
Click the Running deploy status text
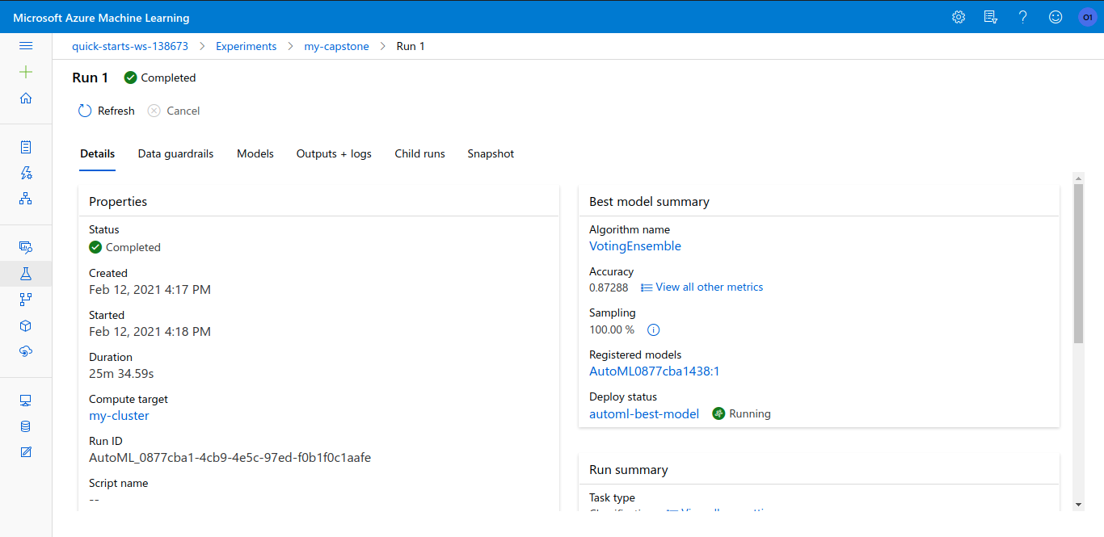750,413
